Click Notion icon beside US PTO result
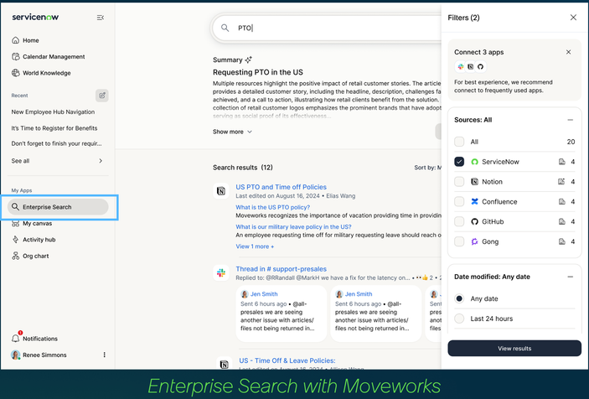This screenshot has width=589, height=399. click(221, 191)
